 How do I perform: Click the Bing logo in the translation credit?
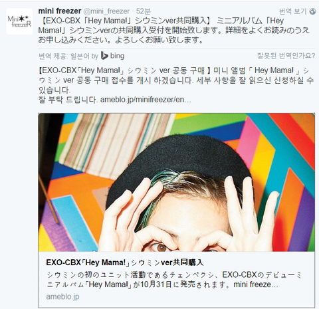104,56
